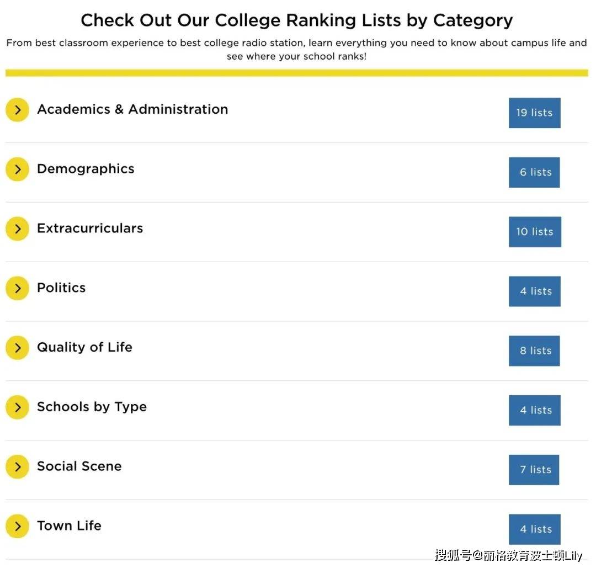596x568 pixels.
Task: Click the yellow arrow icon for Quality of Life
Action: [17, 347]
